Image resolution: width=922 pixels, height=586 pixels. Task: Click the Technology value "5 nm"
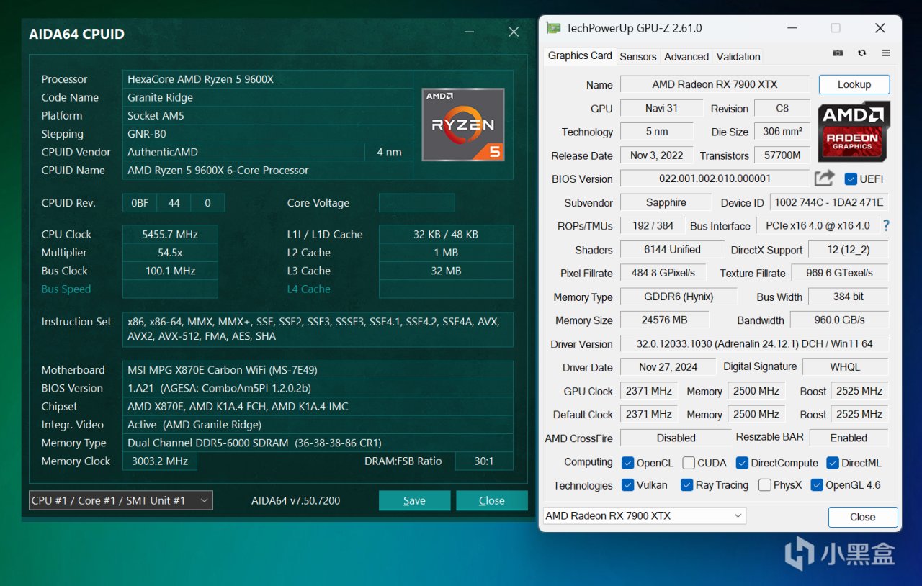656,132
